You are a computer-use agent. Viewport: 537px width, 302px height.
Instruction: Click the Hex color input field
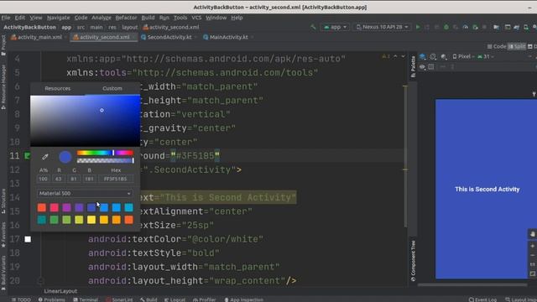point(116,179)
